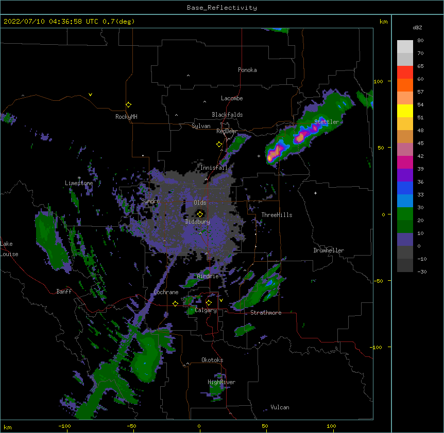Click the yellow V marker northeast of Calgary
The image size is (444, 433).
point(221,300)
